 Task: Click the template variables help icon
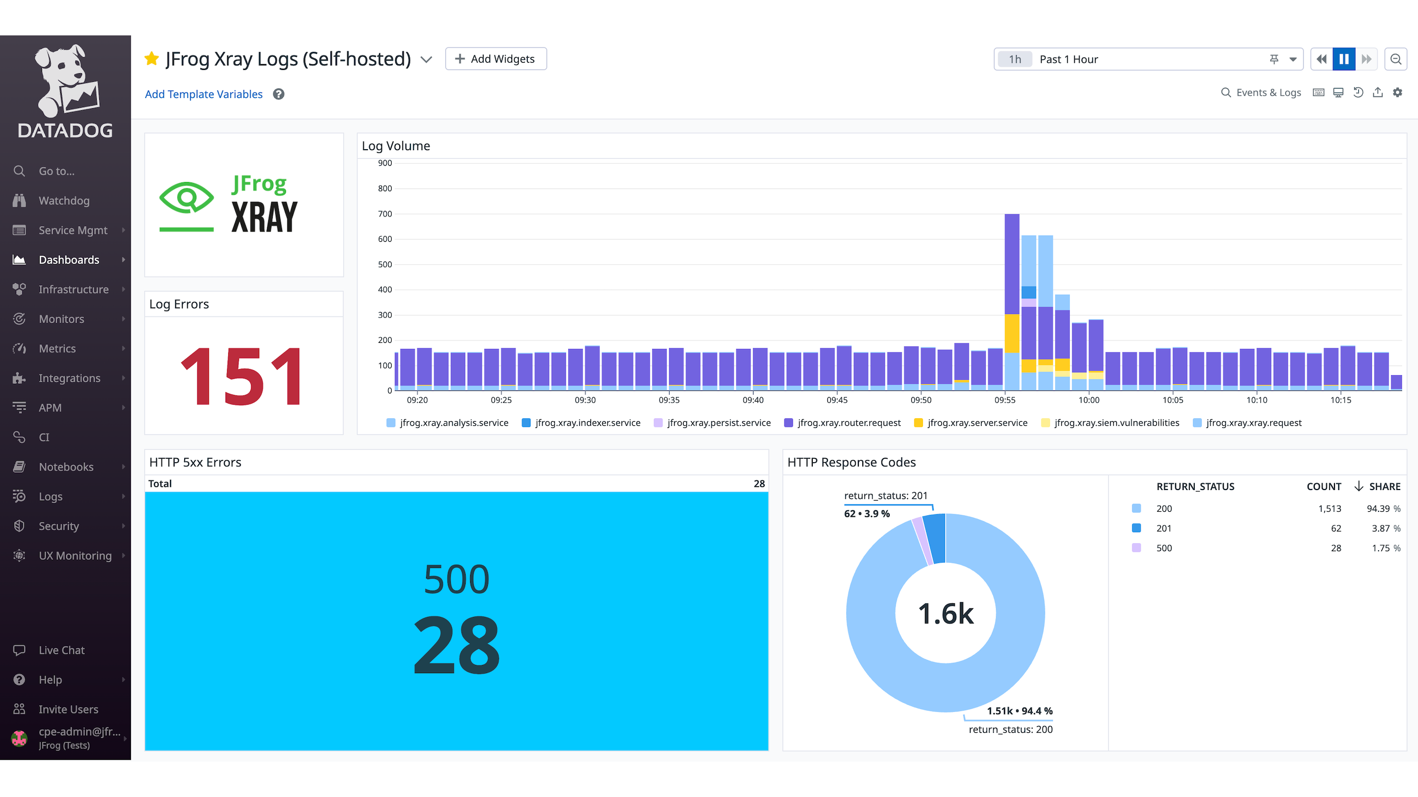(x=279, y=94)
